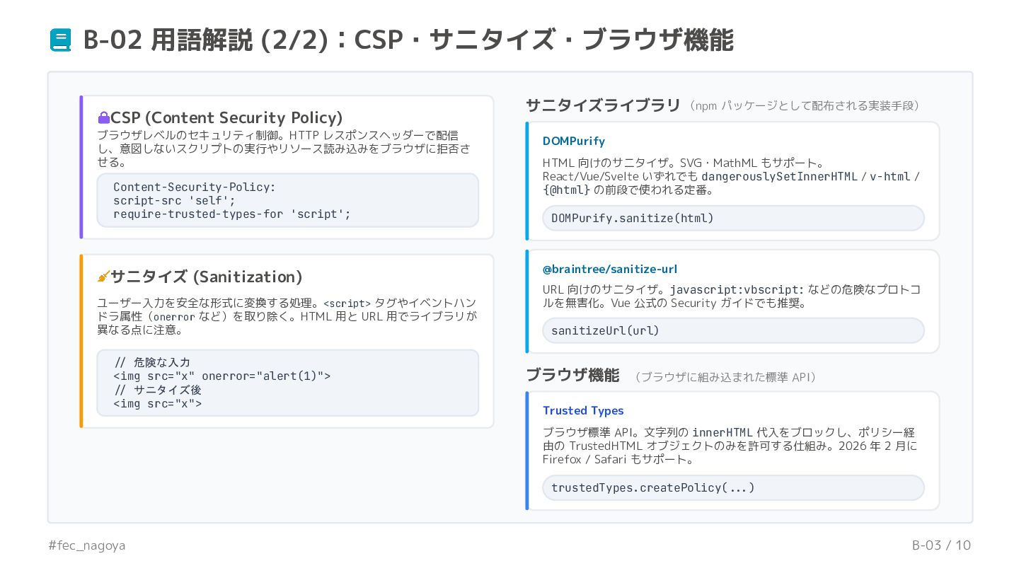Screen dimensions: 1019x573
Task: Select the @braintree/sanitize-url heading
Action: pos(610,269)
